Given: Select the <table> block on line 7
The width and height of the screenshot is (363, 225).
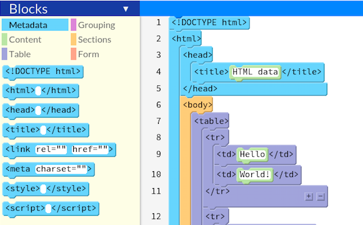Looking at the screenshot, I should point(211,121).
